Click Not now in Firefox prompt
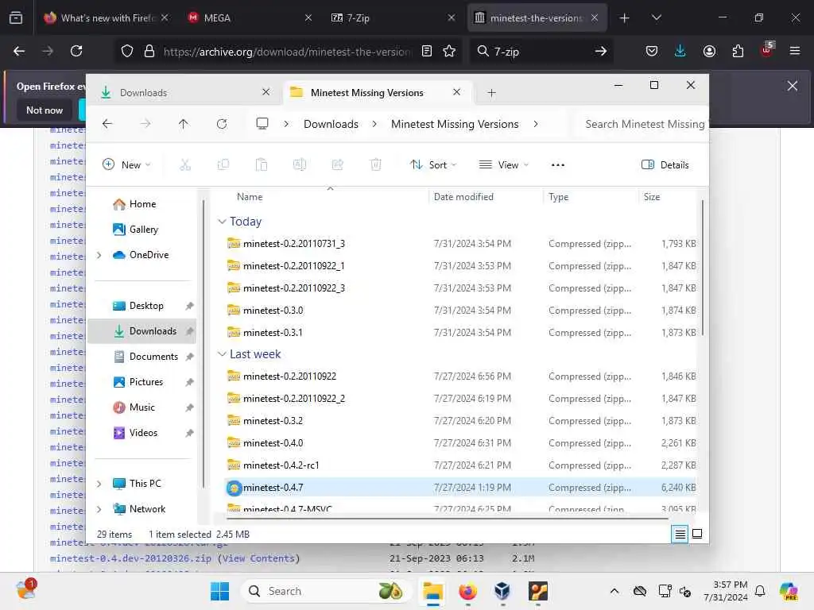The image size is (814, 610). coord(45,110)
